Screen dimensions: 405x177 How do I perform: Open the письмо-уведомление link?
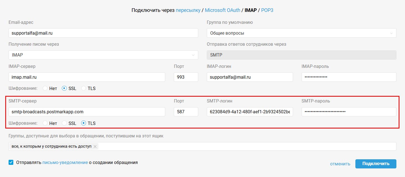click(65, 163)
